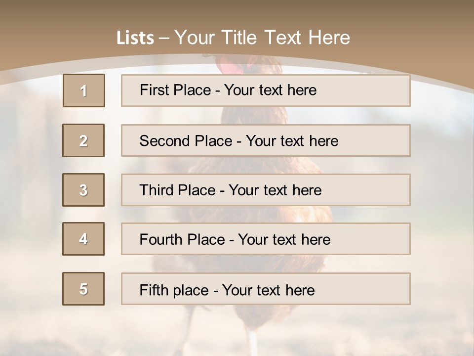Image resolution: width=474 pixels, height=356 pixels.
Task: Click the number 1 box
Action: pyautogui.click(x=84, y=90)
